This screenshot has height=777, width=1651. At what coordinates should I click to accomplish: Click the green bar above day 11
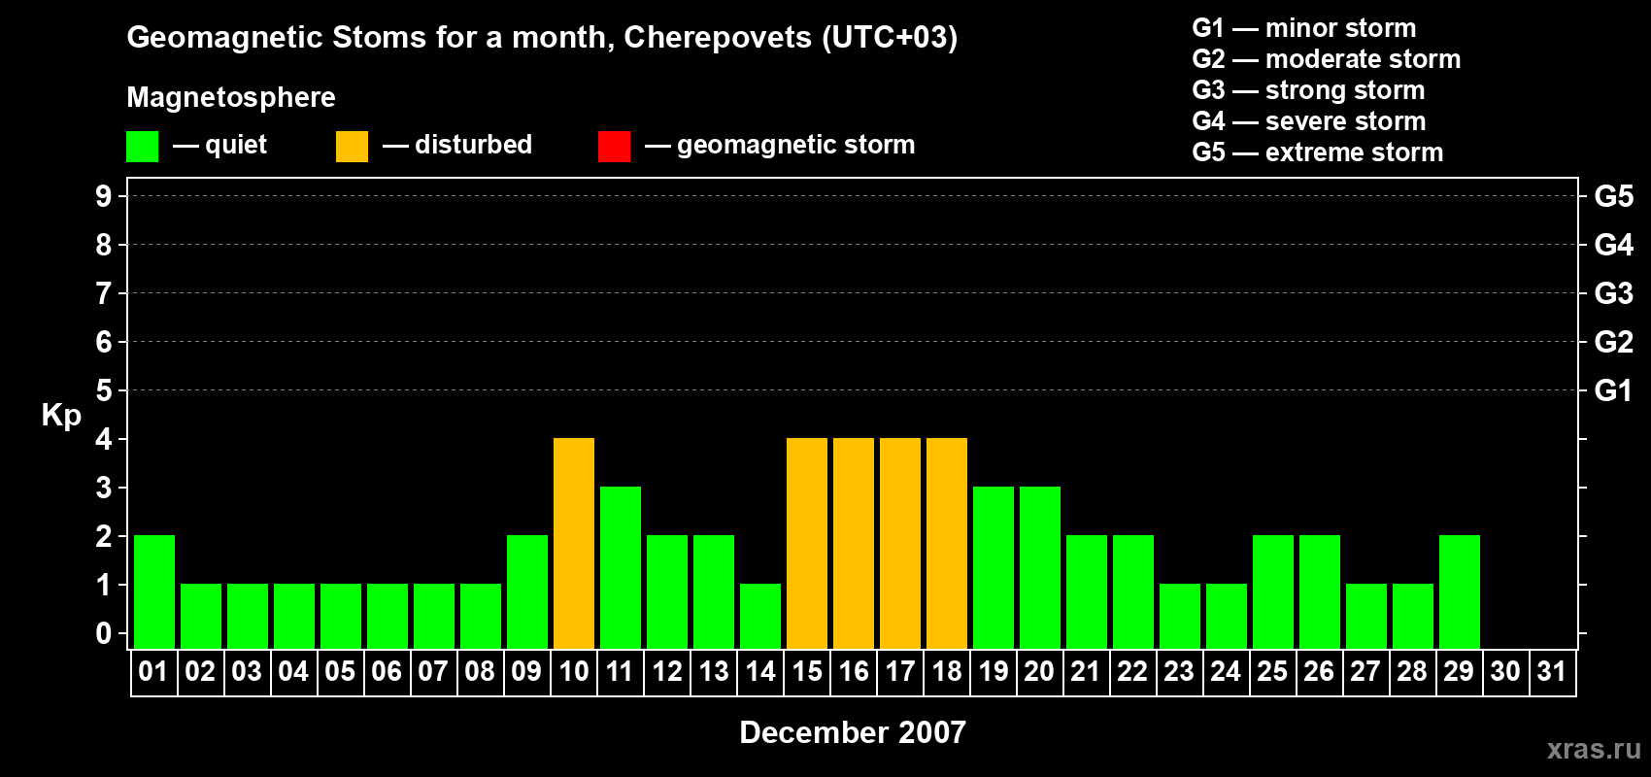click(621, 567)
